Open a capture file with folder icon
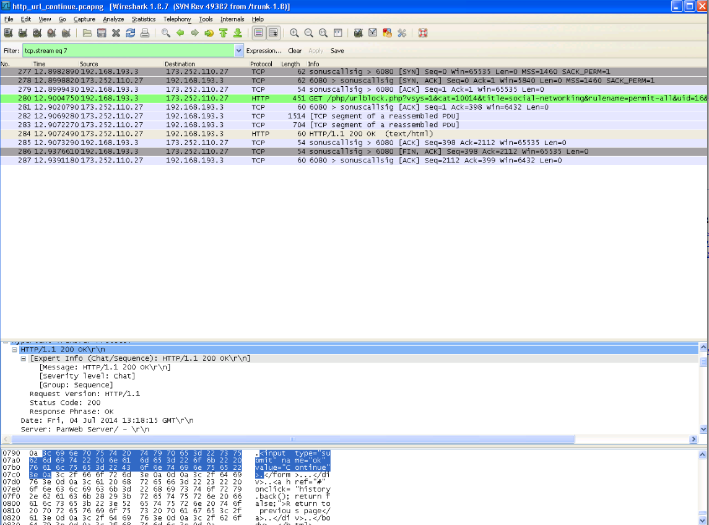 87,33
